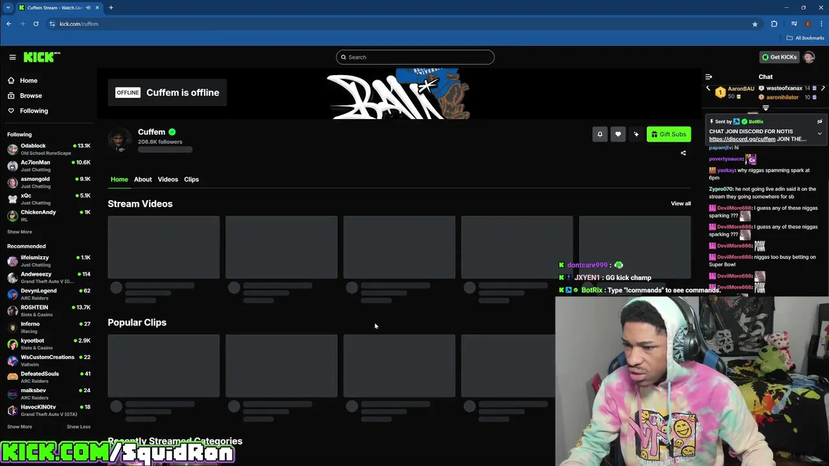Open lifeismizzy recommended channel
This screenshot has height=466, width=829.
pyautogui.click(x=49, y=261)
